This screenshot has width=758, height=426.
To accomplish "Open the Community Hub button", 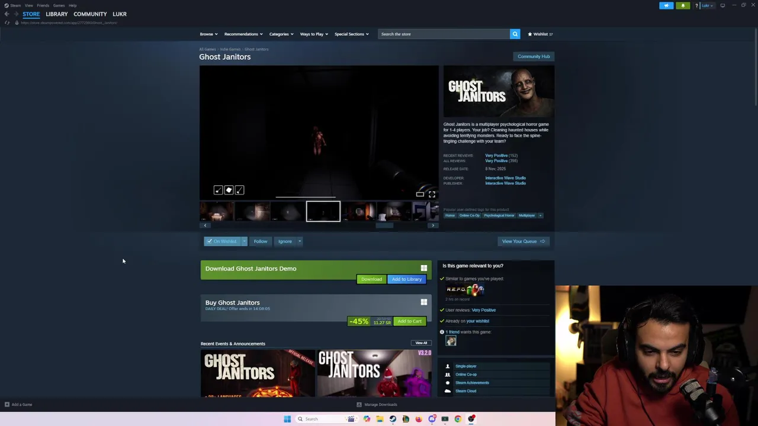I will [x=534, y=56].
